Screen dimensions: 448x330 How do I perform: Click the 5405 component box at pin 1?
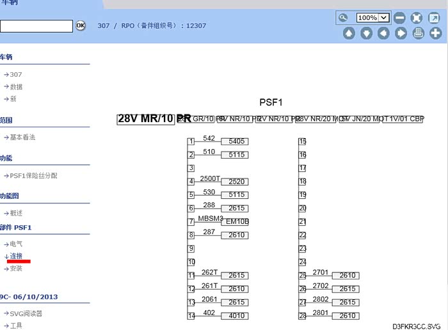235,141
